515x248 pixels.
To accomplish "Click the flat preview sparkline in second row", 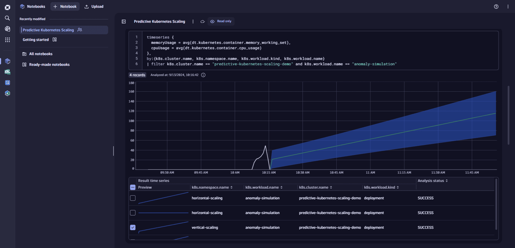I will [x=163, y=213].
